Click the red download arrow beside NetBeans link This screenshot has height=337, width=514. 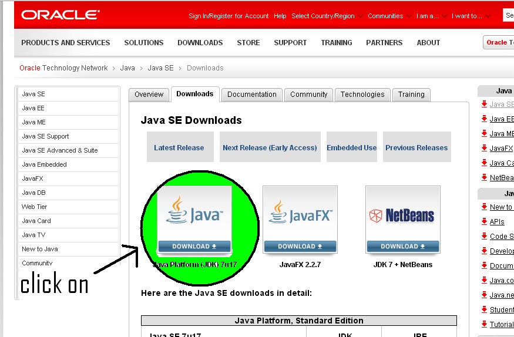pos(484,177)
